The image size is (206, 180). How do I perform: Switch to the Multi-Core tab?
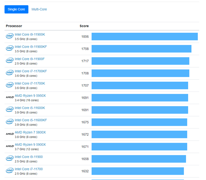pos(39,9)
